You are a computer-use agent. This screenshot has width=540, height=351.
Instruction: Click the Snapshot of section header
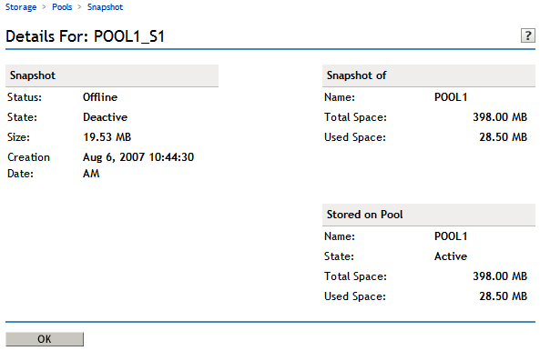(x=429, y=75)
